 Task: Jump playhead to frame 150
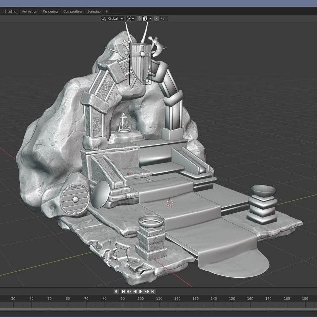[x=232, y=298]
